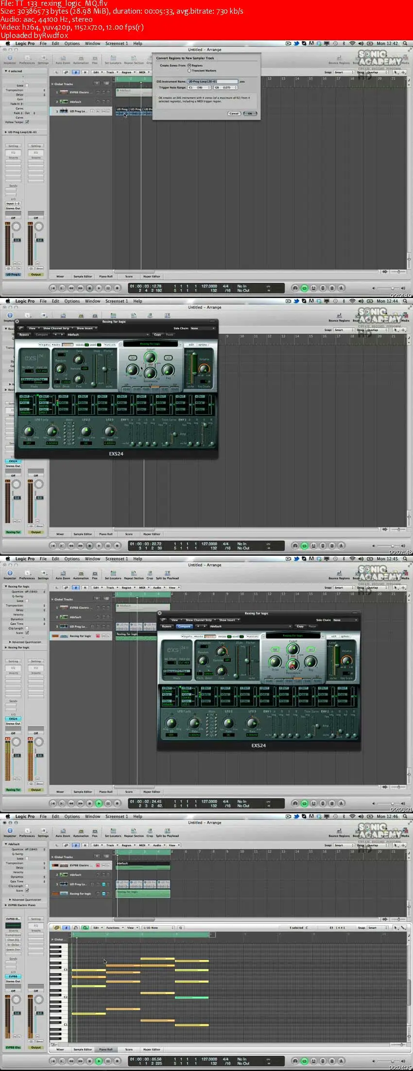Open Side Chain None dropdown in 12:45 frame
413x1071 pixels.
tap(345, 620)
